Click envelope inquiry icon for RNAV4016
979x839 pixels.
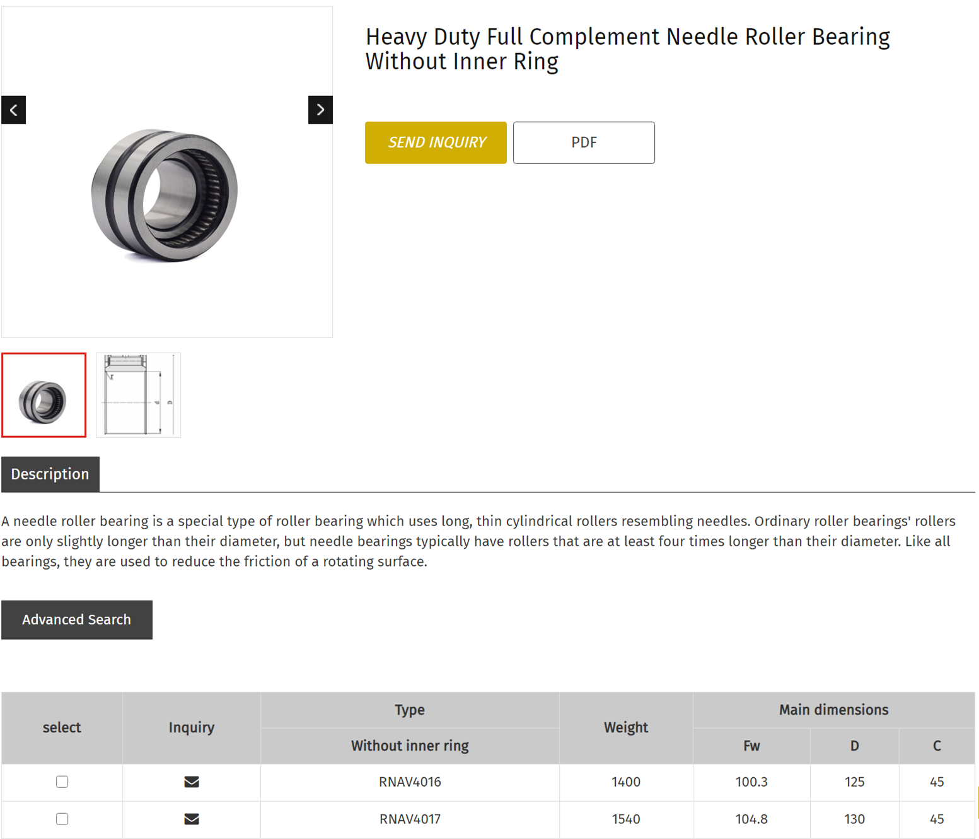pyautogui.click(x=192, y=782)
